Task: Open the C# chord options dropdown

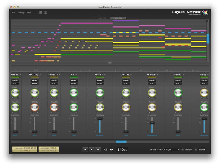Action: point(76,75)
